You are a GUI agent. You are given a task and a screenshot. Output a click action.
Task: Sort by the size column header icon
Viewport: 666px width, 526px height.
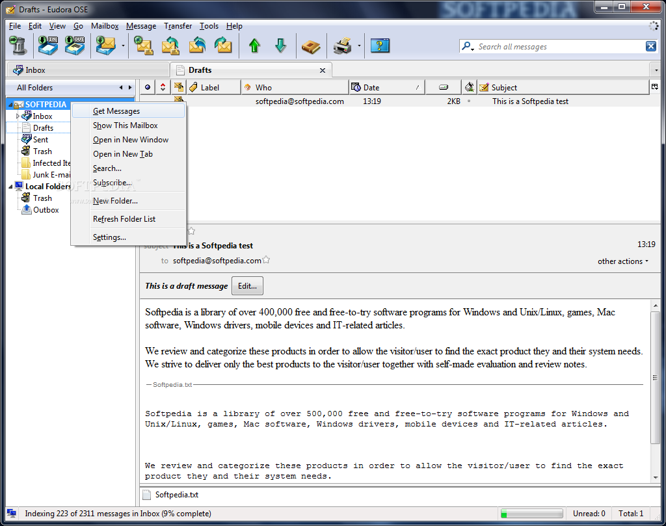[x=444, y=88]
